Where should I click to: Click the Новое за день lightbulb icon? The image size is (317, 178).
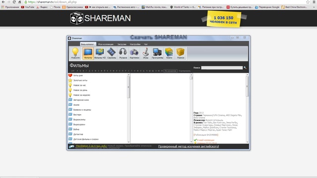[70, 90]
